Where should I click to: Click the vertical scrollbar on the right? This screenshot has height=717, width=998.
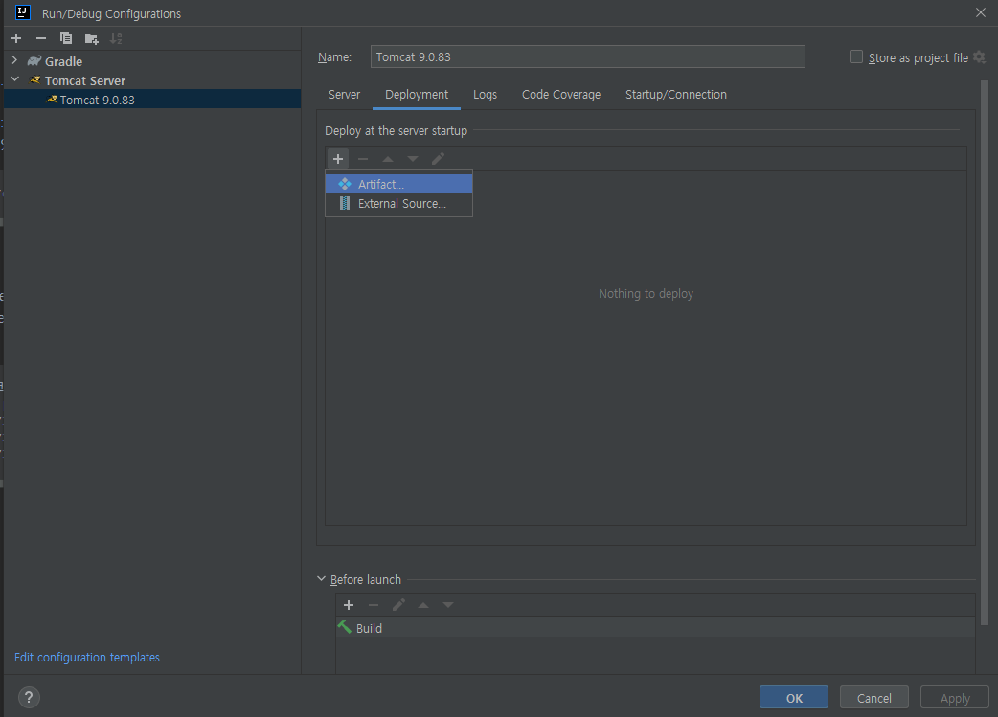985,353
